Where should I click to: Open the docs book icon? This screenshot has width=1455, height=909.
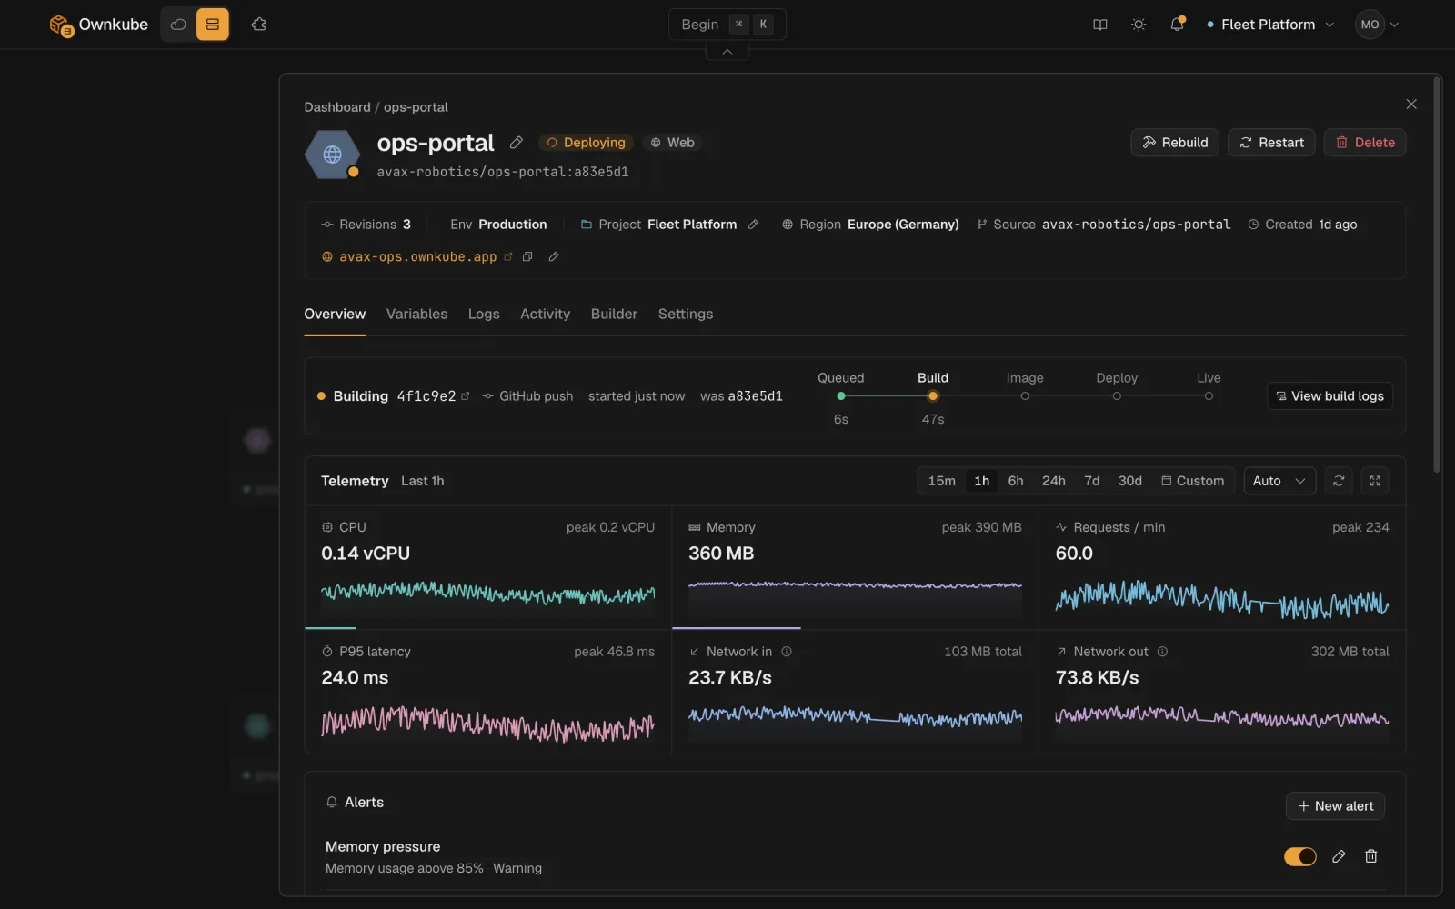[x=1100, y=25]
